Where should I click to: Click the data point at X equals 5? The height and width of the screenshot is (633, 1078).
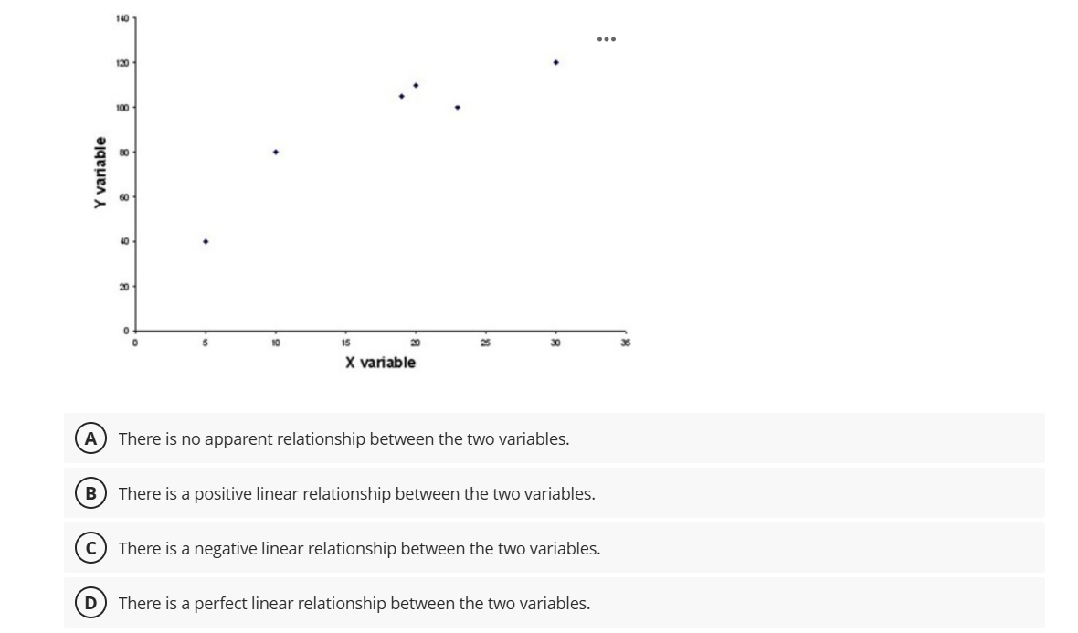point(205,241)
